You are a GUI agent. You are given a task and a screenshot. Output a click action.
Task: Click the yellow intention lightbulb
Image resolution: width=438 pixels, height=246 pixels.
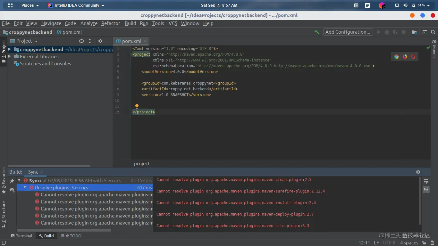coord(137,106)
